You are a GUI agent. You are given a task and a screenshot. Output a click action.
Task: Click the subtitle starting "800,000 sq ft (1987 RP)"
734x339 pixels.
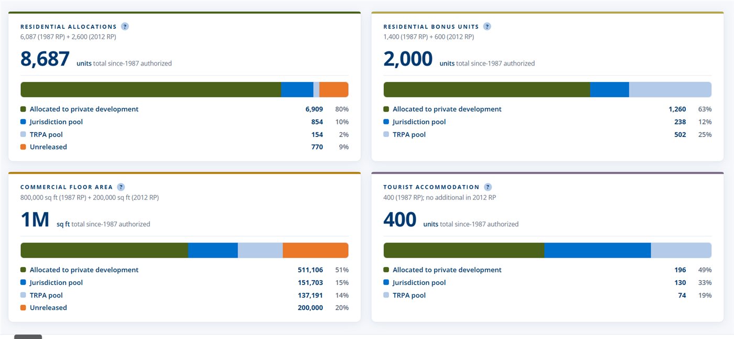click(x=90, y=197)
